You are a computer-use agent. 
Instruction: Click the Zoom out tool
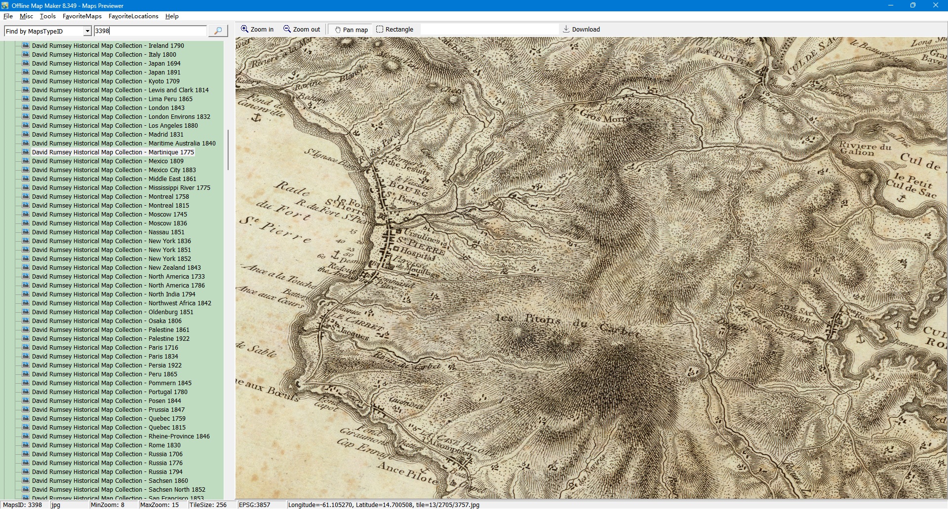pyautogui.click(x=301, y=30)
